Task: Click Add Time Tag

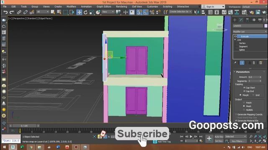Action: tap(164, 142)
